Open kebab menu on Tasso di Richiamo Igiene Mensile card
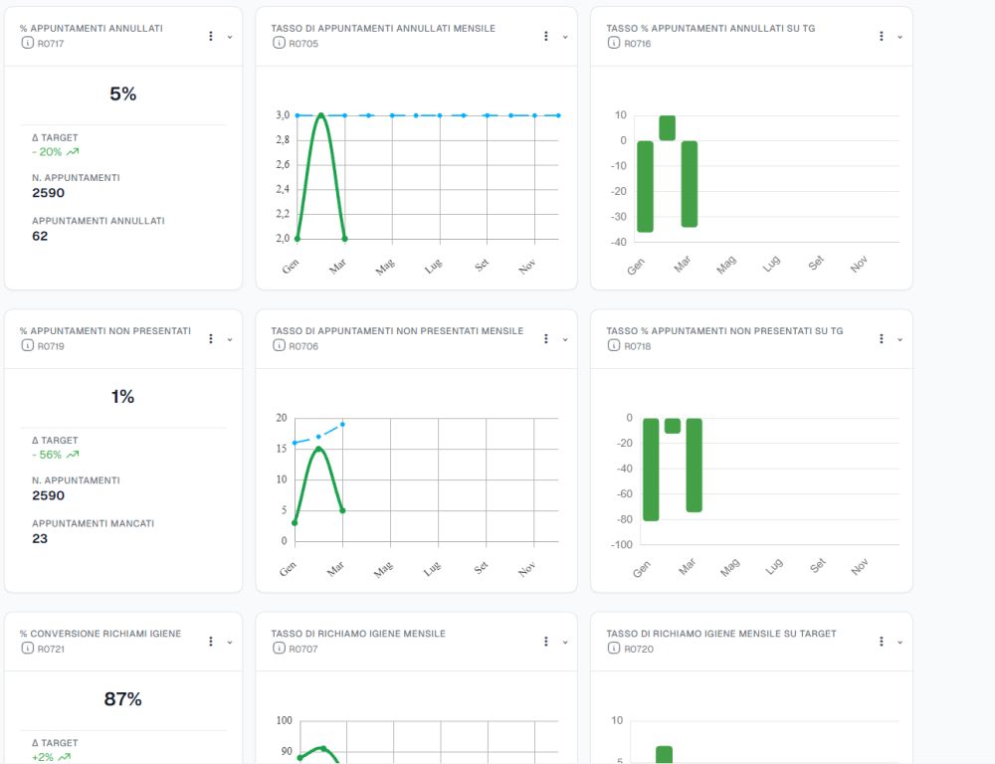Image resolution: width=995 pixels, height=764 pixels. click(x=545, y=642)
